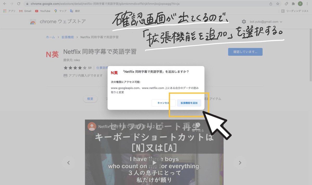Open the 翻訳 bookmark
Image resolution: width=312 pixels, height=185 pixels.
click(x=75, y=11)
